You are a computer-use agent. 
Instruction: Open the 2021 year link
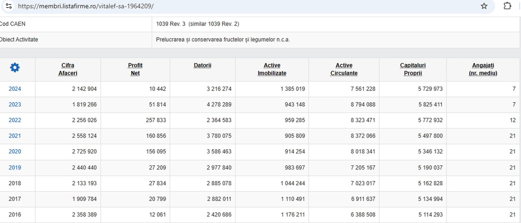pyautogui.click(x=15, y=136)
